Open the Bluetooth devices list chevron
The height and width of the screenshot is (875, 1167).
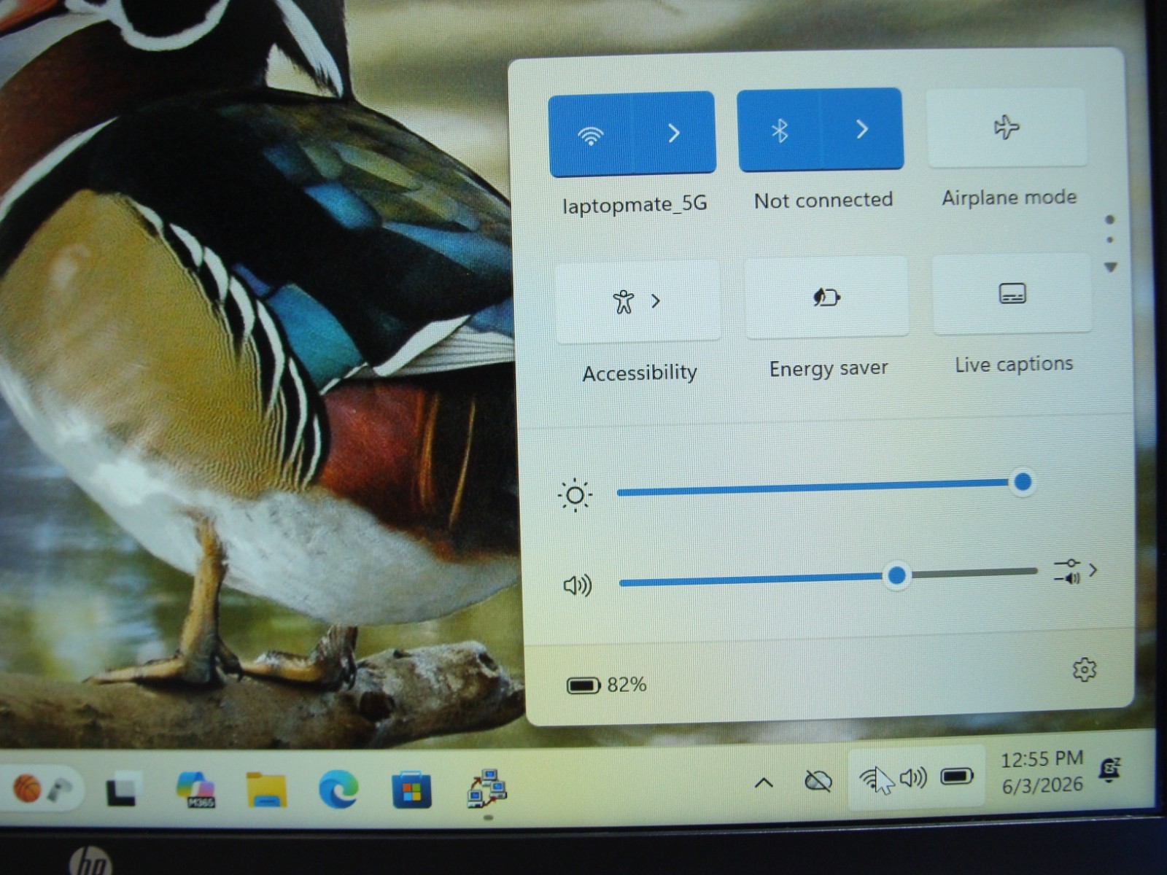861,129
